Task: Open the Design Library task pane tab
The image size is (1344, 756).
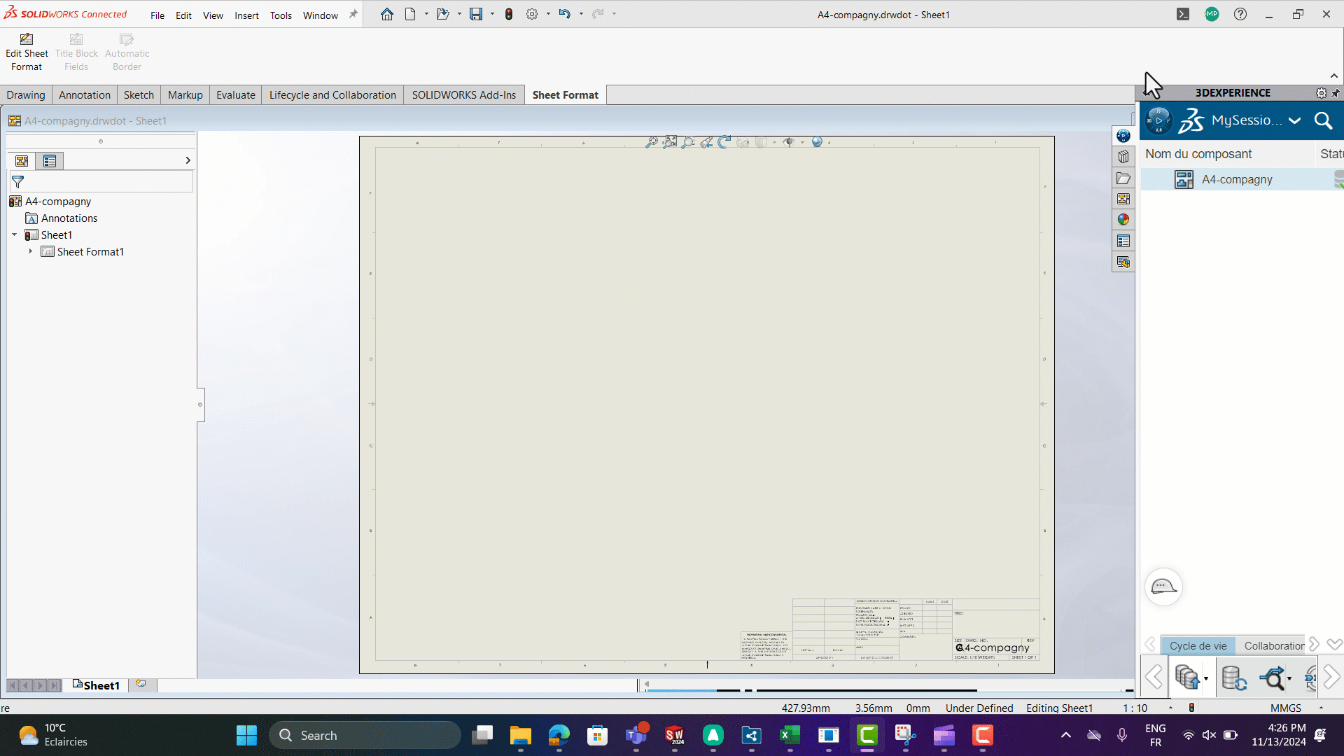Action: [x=1123, y=157]
